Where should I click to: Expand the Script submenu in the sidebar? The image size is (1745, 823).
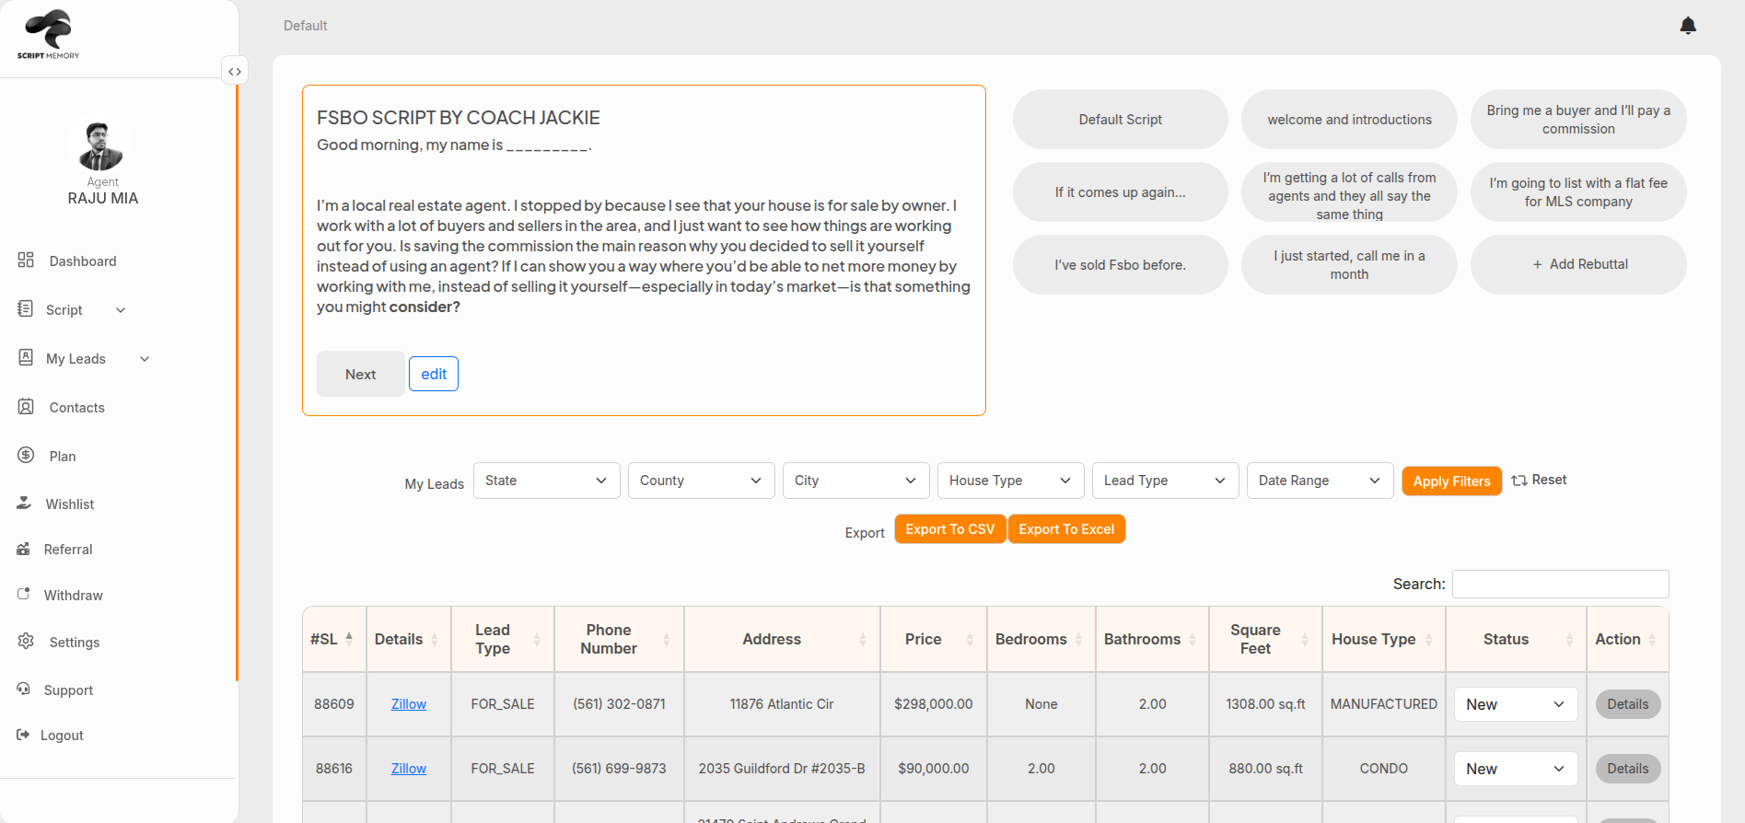120,310
